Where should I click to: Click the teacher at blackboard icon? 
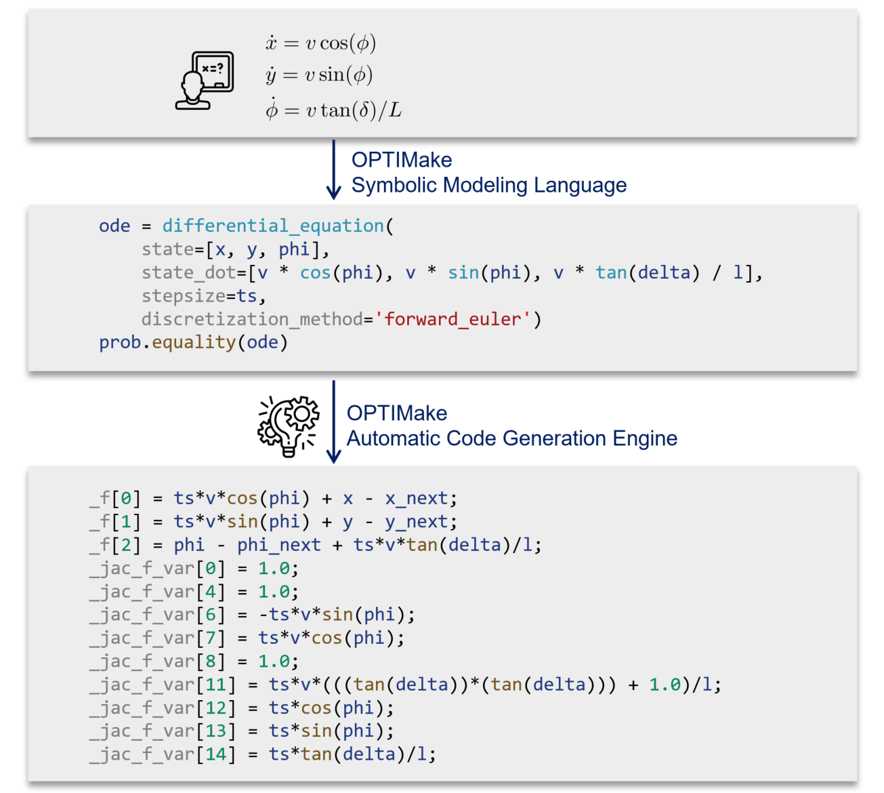pos(205,81)
